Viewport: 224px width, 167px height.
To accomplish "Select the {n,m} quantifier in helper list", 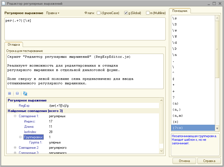I will [177, 116].
